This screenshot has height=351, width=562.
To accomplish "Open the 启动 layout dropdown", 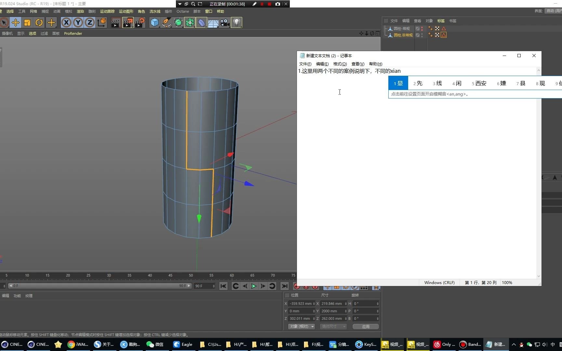I will tap(553, 11).
